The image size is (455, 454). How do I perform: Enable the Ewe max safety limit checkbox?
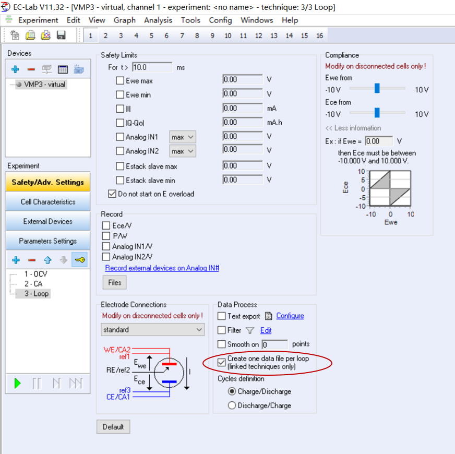tap(120, 81)
